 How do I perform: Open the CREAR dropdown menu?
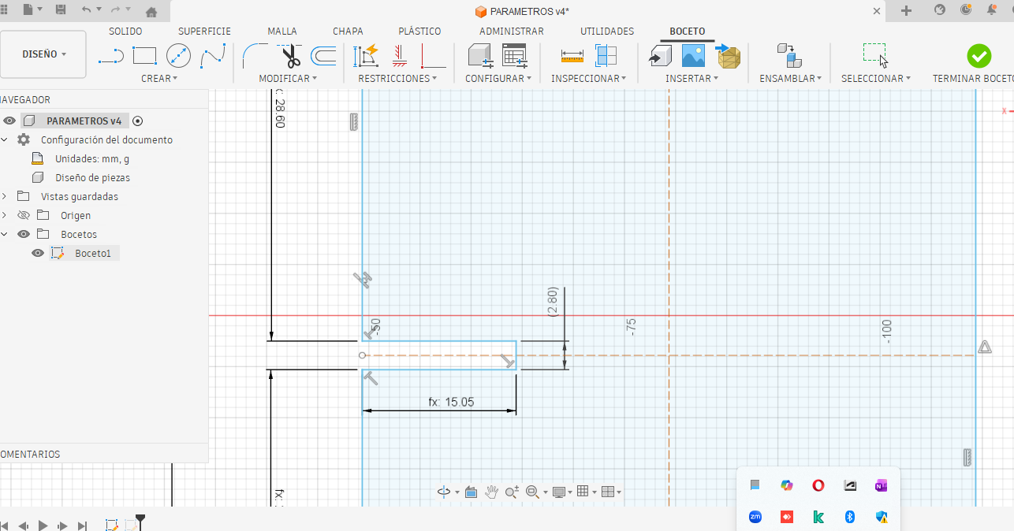159,78
